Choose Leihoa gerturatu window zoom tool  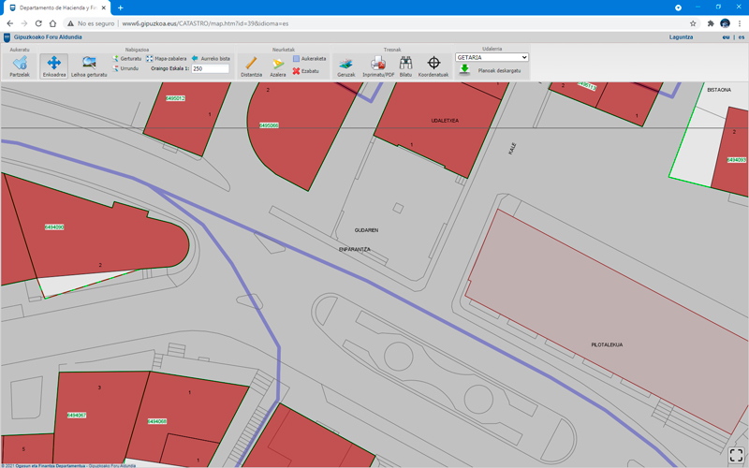pyautogui.click(x=89, y=65)
